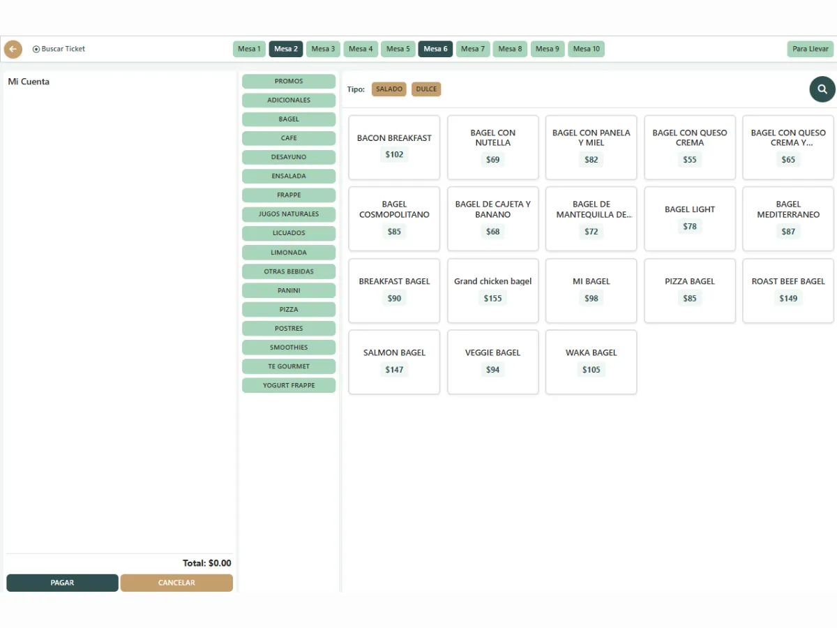Add BACON BREAKFAST to the order

[x=394, y=147]
